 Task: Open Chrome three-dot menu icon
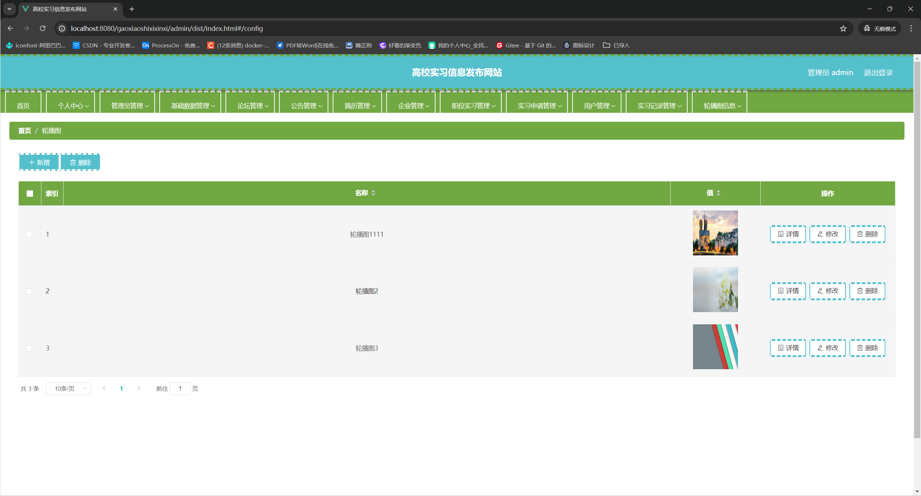click(911, 28)
